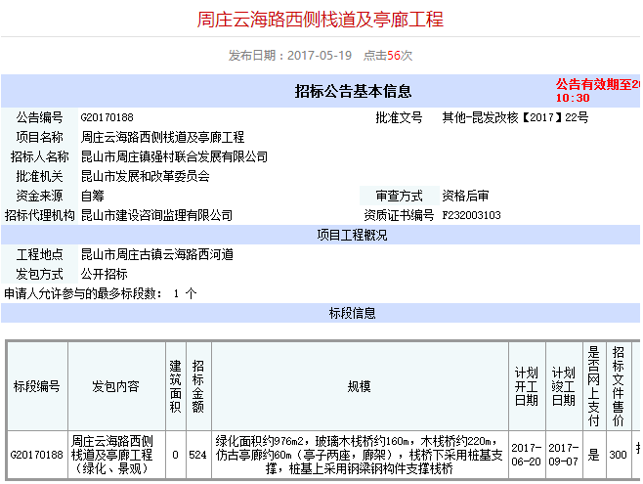
Task: Click the 招标人名称 field label
Action: 39,156
